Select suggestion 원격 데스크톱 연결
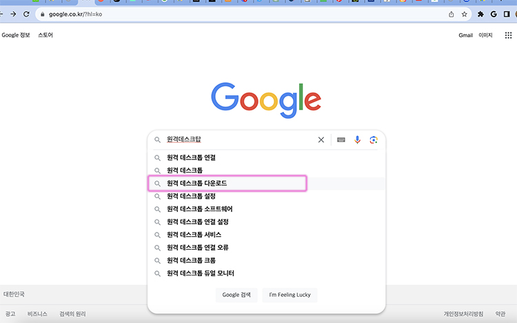The height and width of the screenshot is (323, 517). (266, 157)
